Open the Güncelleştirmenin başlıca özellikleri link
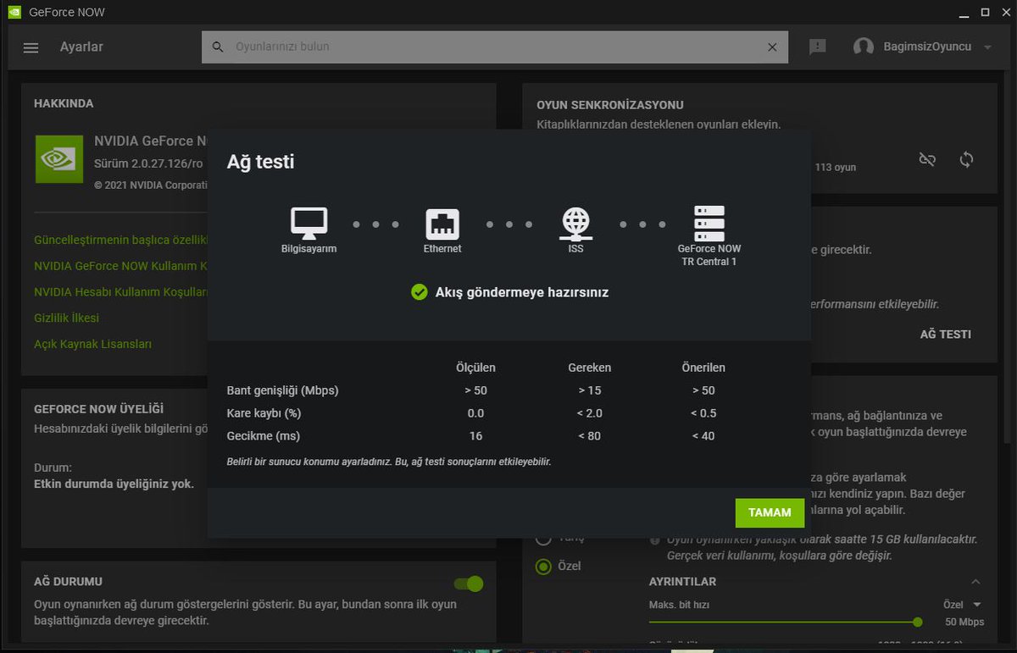Image resolution: width=1017 pixels, height=653 pixels. pyautogui.click(x=120, y=240)
